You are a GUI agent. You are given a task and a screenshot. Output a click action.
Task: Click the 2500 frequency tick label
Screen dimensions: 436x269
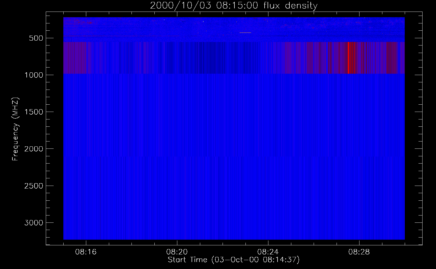click(34, 186)
